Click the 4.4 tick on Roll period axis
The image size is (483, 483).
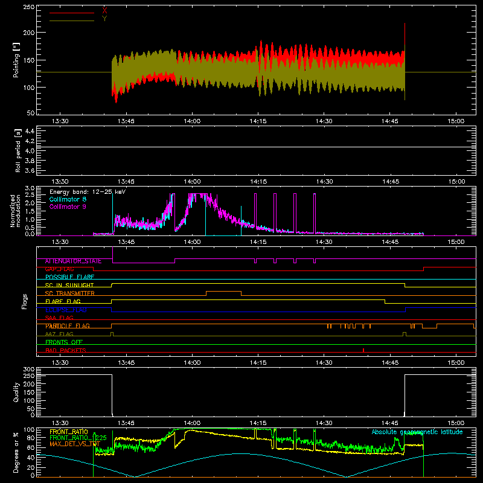[30, 131]
